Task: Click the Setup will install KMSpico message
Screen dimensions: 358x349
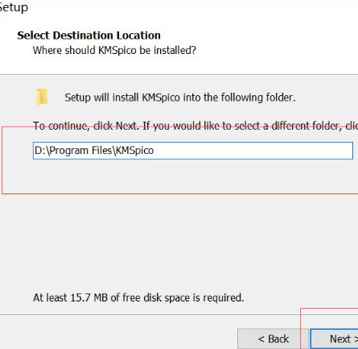Action: [180, 98]
